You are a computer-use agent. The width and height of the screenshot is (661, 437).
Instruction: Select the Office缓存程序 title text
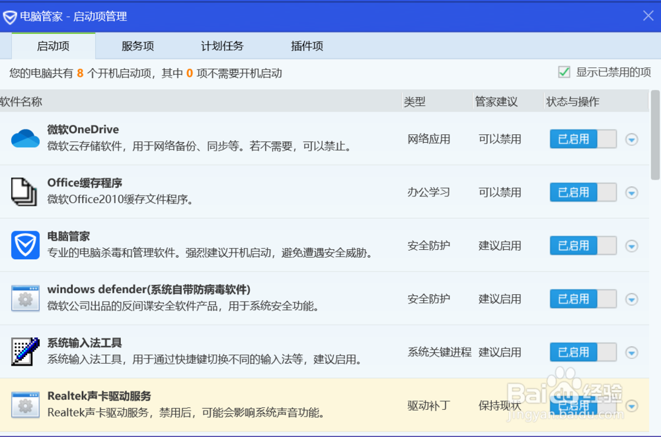(x=85, y=182)
